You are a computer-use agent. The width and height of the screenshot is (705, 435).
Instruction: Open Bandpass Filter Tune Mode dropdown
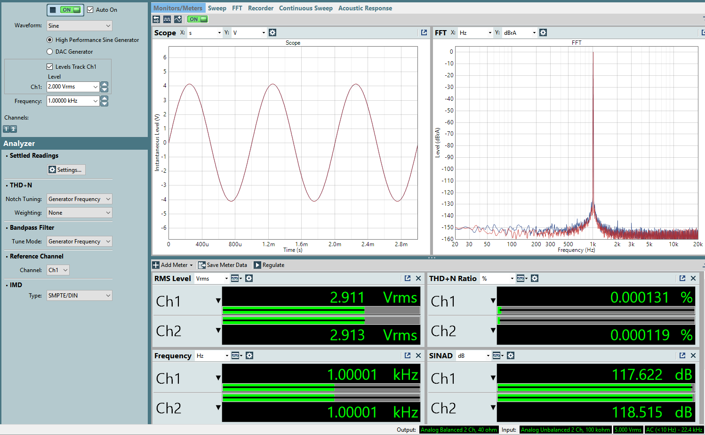(80, 242)
